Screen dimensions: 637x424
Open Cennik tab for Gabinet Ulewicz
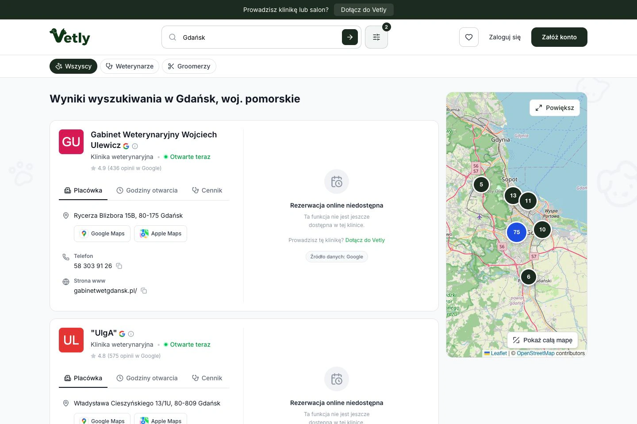pyautogui.click(x=207, y=190)
